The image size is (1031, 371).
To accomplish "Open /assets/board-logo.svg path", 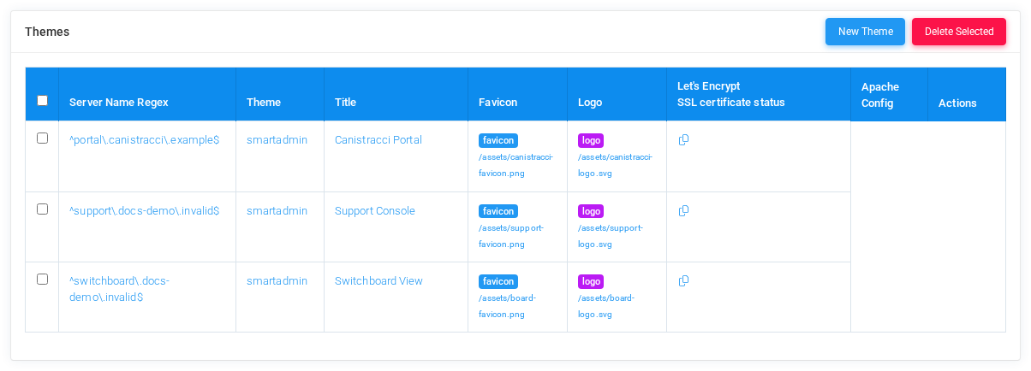I will pos(607,306).
